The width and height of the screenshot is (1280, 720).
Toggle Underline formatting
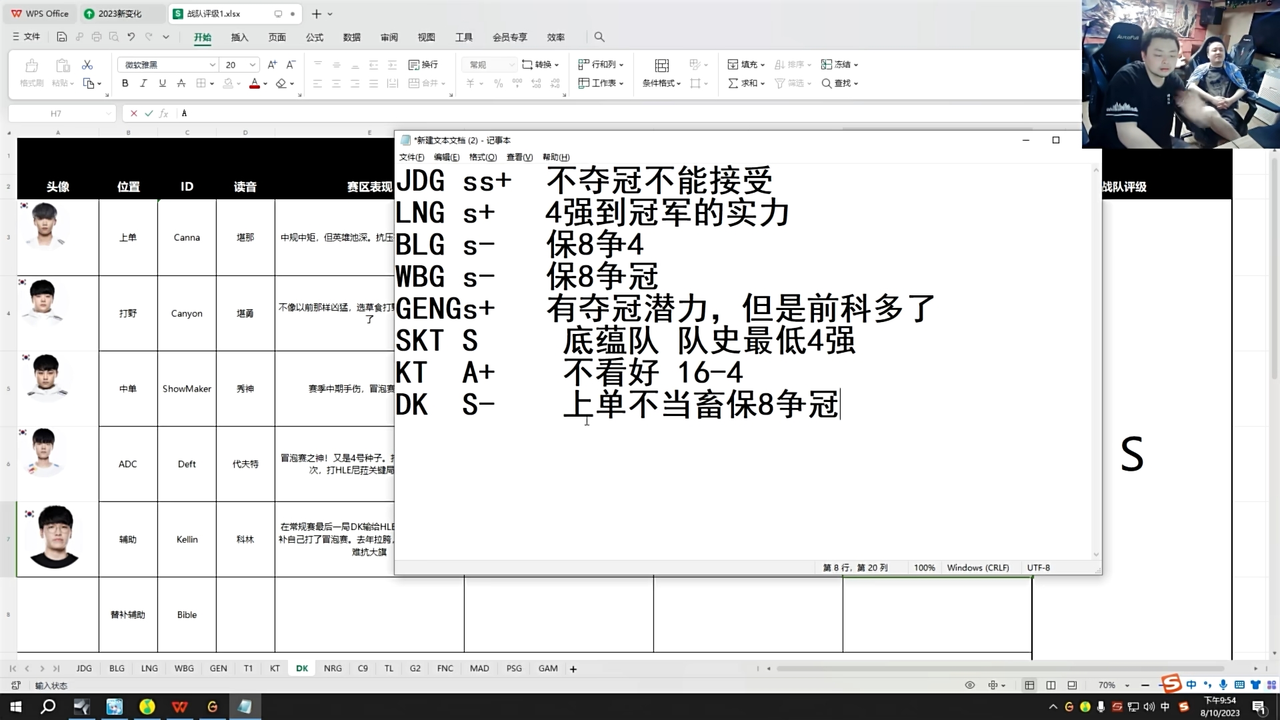(162, 83)
